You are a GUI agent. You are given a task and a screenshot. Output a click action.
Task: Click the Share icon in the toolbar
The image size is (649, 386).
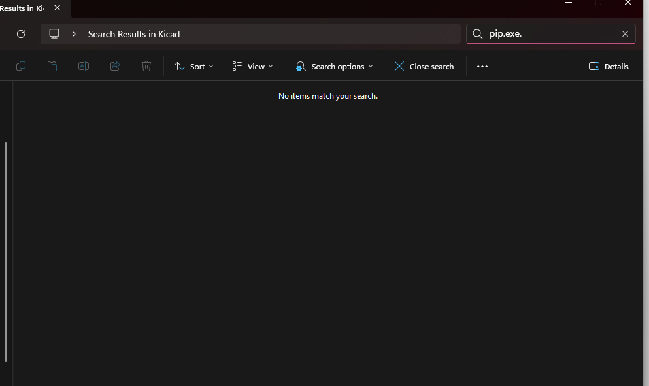point(115,66)
